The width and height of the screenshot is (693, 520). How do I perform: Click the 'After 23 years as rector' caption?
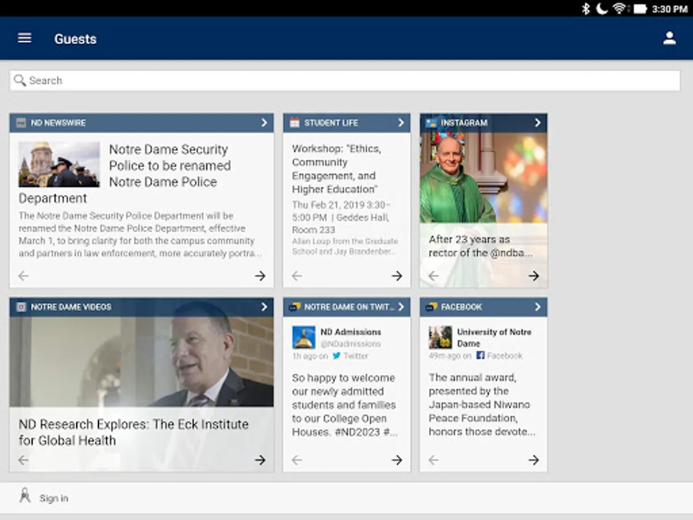tap(480, 246)
